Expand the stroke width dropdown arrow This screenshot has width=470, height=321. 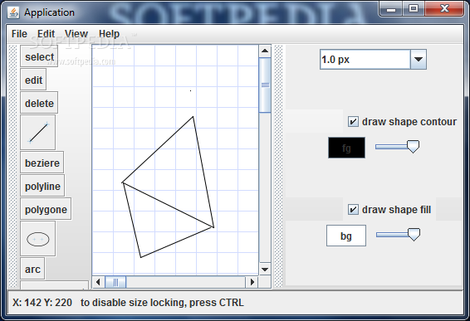(x=419, y=59)
